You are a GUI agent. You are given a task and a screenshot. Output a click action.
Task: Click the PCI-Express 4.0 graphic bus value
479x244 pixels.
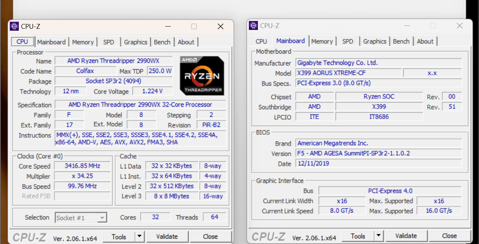click(390, 191)
